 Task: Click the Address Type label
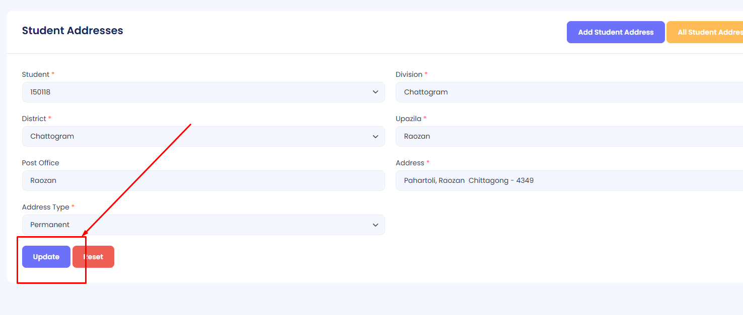[45, 207]
